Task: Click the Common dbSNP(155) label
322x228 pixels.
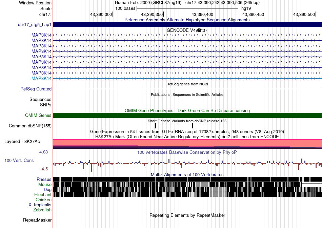Action: pyautogui.click(x=30, y=126)
